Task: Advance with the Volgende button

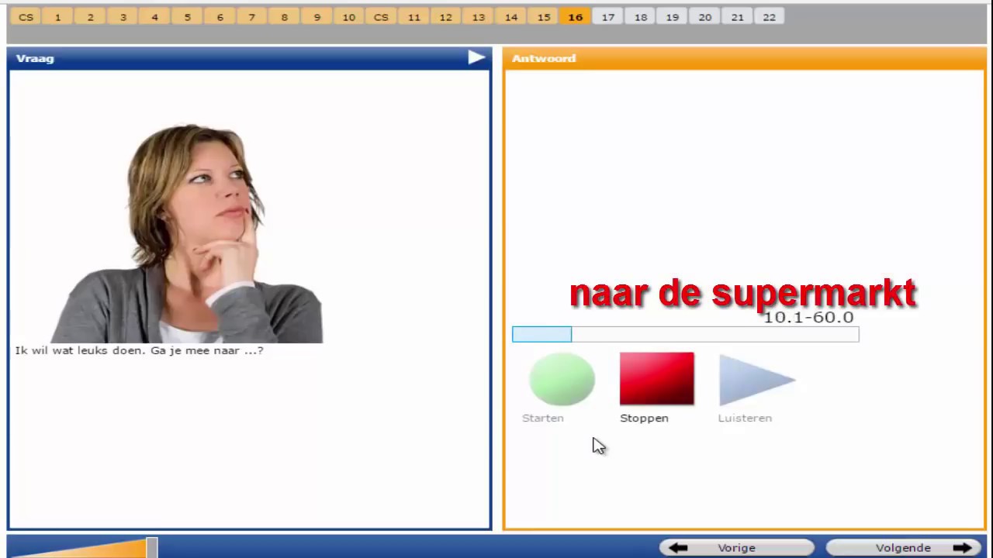Action: pyautogui.click(x=903, y=548)
